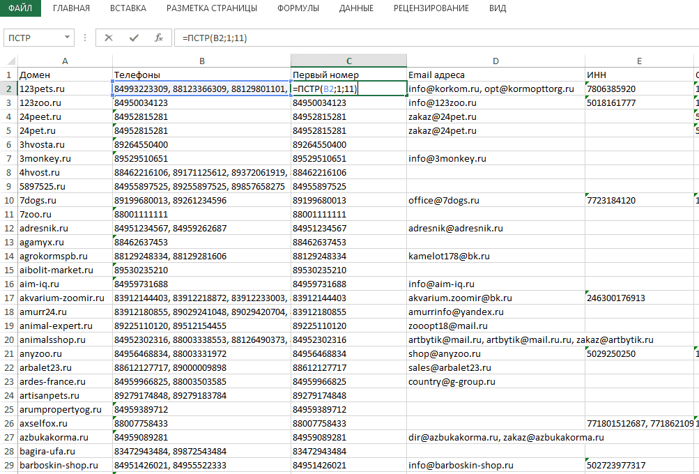Click the "ИНН" header cell
Viewport: 699px width, 474px height.
click(639, 75)
